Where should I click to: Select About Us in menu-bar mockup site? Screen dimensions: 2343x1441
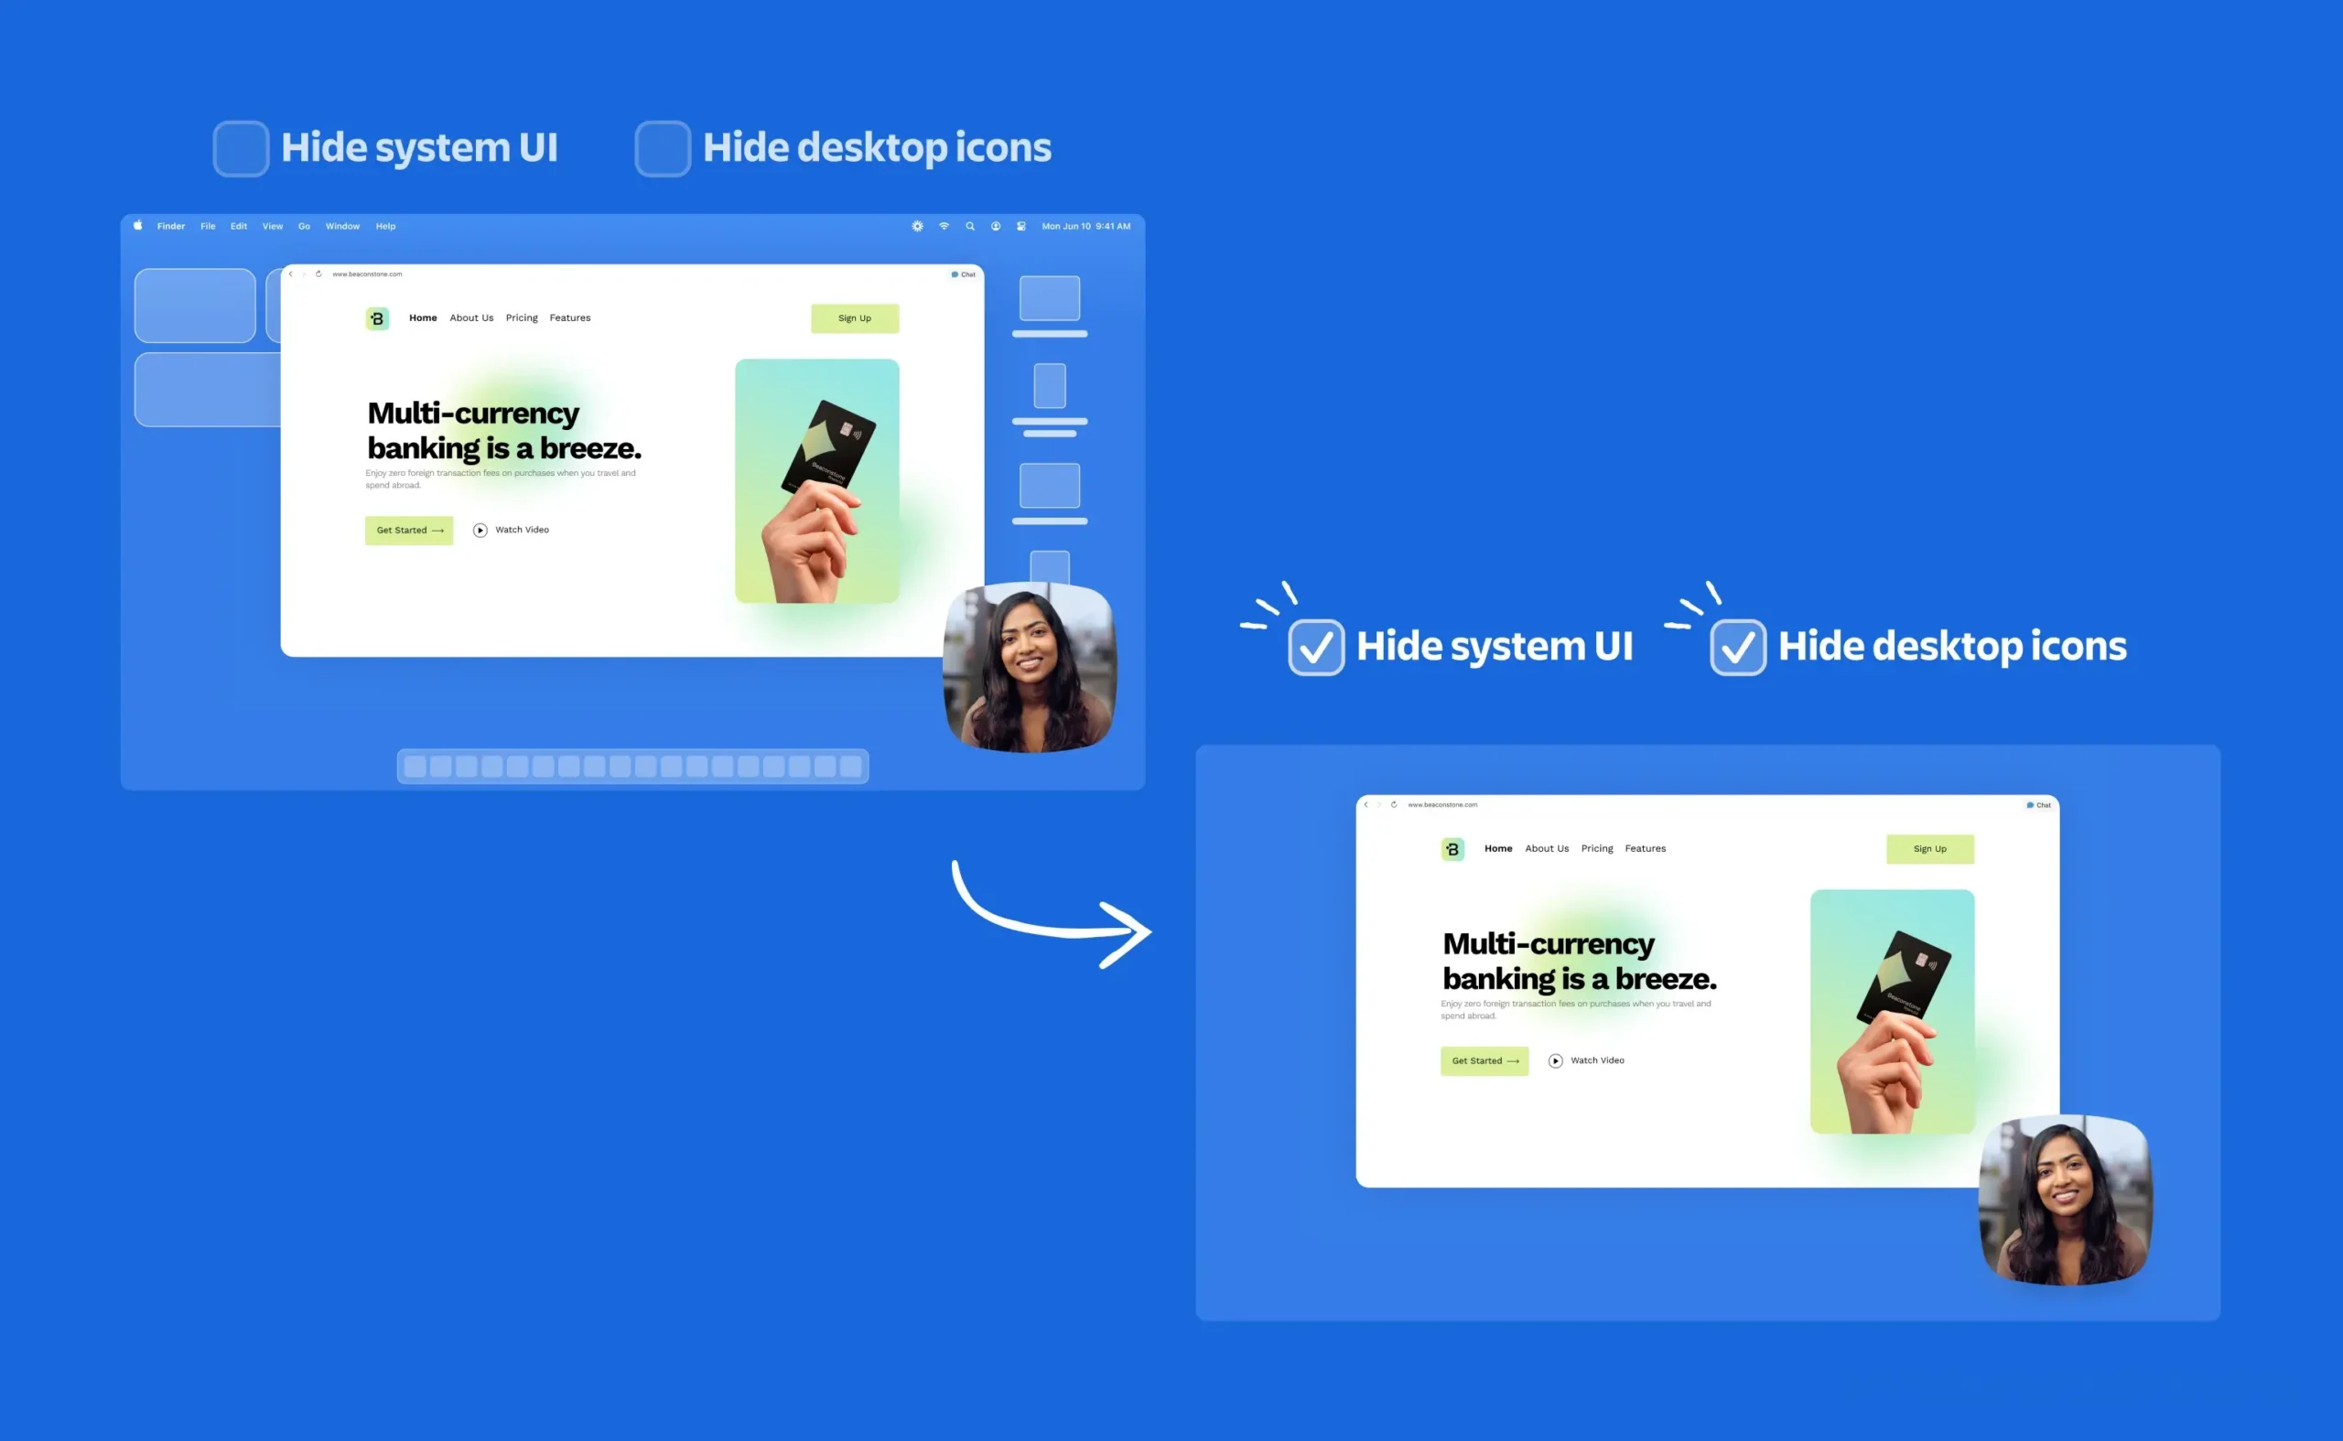coord(472,317)
